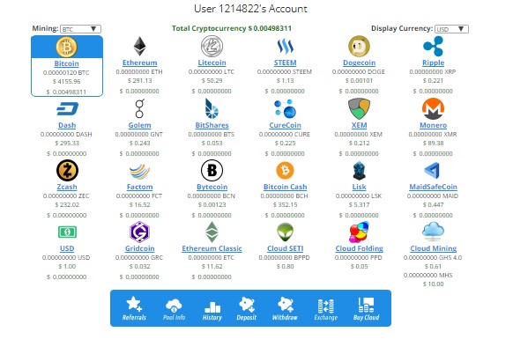Go to the USD text link
Image resolution: width=513 pixels, height=354 pixels.
67,248
